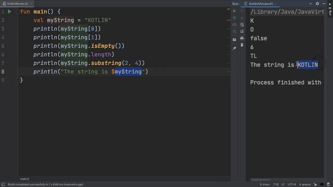Click the memory/trash icon in status bar
This screenshot has width=333, height=187.
pyautogui.click(x=328, y=184)
